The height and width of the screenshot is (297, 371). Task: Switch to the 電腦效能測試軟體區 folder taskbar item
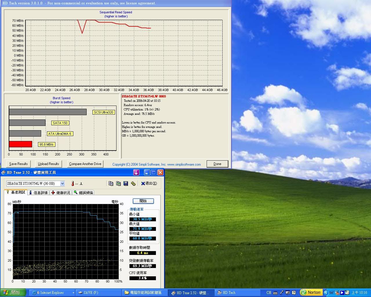pos(145,293)
